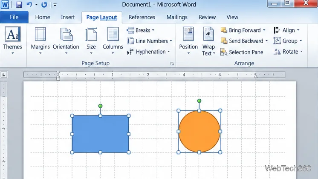318x179 pixels.
Task: Click the Word application icon
Action: pos(5,4)
